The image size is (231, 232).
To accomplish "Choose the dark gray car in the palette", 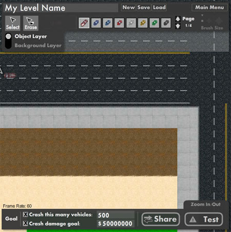I will [x=166, y=23].
